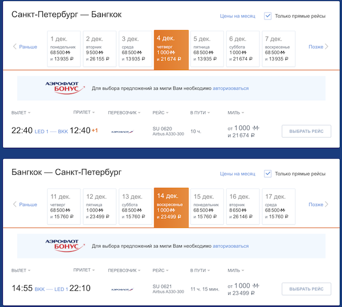This screenshot has width=342, height=307.
Task: Click the right arrow next to 'Позже' for outbound dates
Action: point(327,47)
